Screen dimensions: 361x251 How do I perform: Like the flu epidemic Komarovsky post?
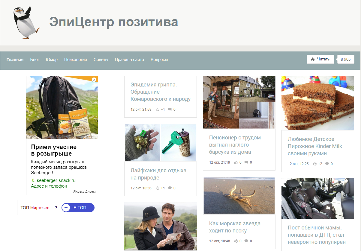pos(158,109)
